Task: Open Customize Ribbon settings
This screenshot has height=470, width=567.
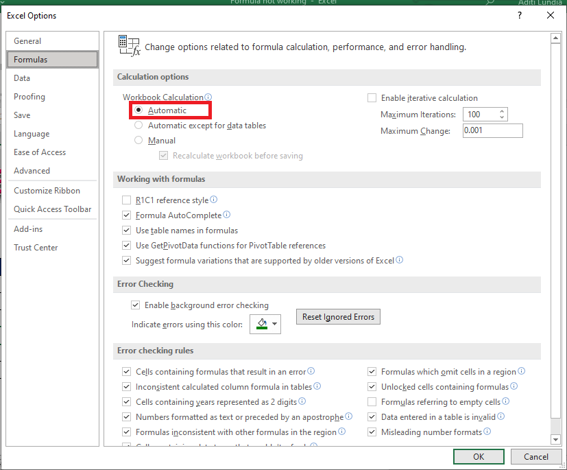Action: click(x=52, y=191)
